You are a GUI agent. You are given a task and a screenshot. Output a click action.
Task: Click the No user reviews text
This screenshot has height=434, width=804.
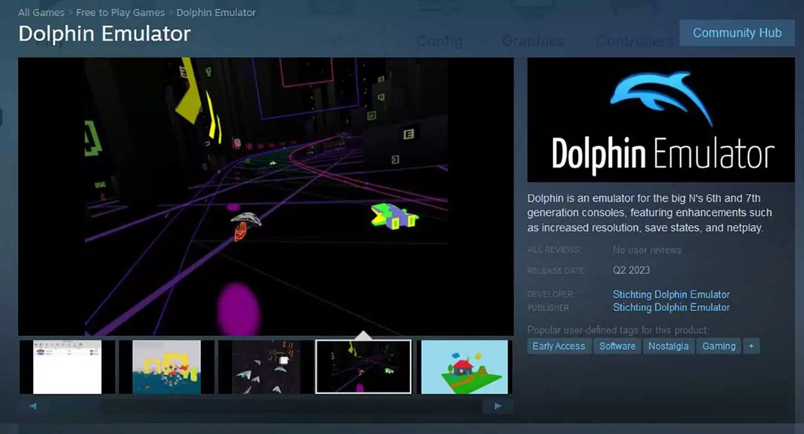pos(647,250)
